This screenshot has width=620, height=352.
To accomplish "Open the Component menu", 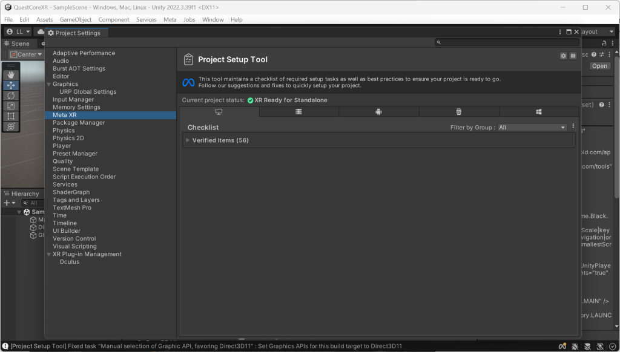I will (x=114, y=19).
